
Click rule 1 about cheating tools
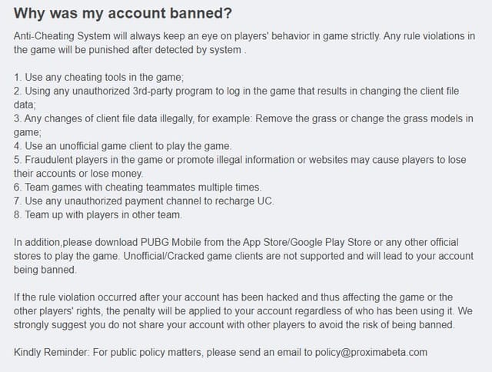(99, 77)
